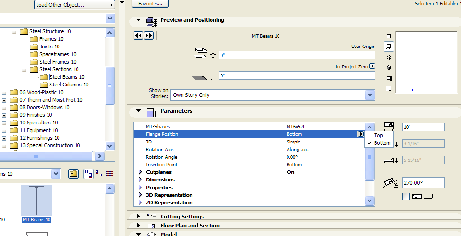Collapse the Steel Sections 10 tree node
Screen dimensions: 461x236
click(24, 70)
